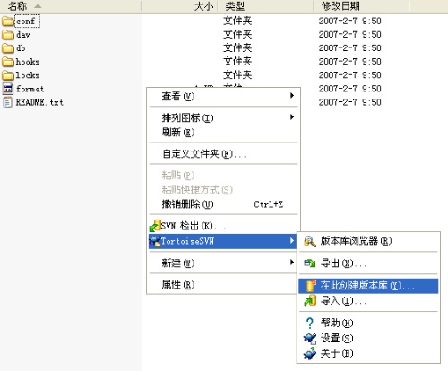Click the repo browser magnifier icon
This screenshot has height=371, width=448.
click(x=310, y=241)
